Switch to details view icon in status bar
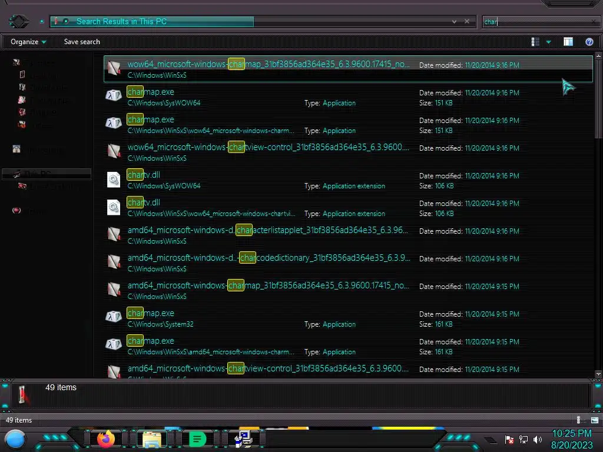The image size is (603, 452). click(579, 420)
